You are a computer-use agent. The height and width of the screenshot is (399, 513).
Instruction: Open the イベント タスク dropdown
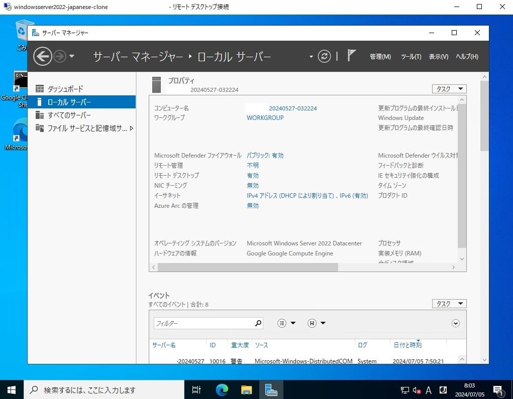[449, 304]
